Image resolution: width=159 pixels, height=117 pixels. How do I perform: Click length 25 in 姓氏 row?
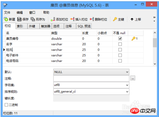89,50
